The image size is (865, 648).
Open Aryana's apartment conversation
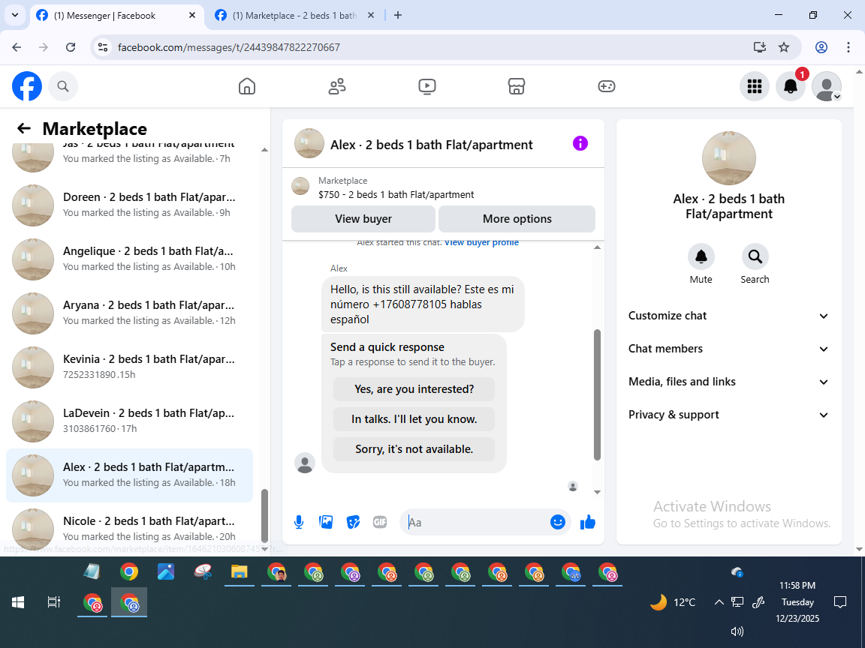pyautogui.click(x=130, y=313)
